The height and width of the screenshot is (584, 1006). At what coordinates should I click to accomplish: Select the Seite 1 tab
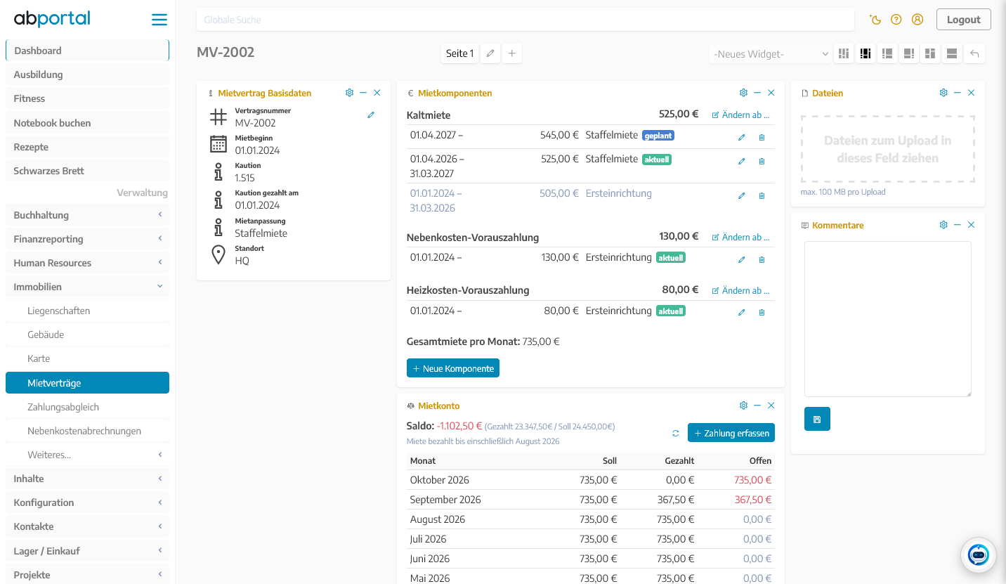click(460, 53)
